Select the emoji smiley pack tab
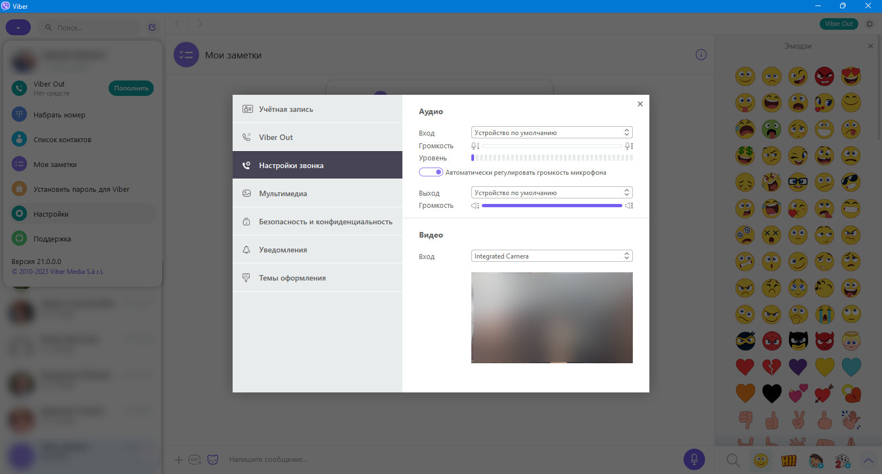This screenshot has width=882, height=474. (x=761, y=460)
